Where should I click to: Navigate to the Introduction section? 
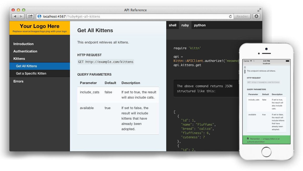tap(23, 44)
